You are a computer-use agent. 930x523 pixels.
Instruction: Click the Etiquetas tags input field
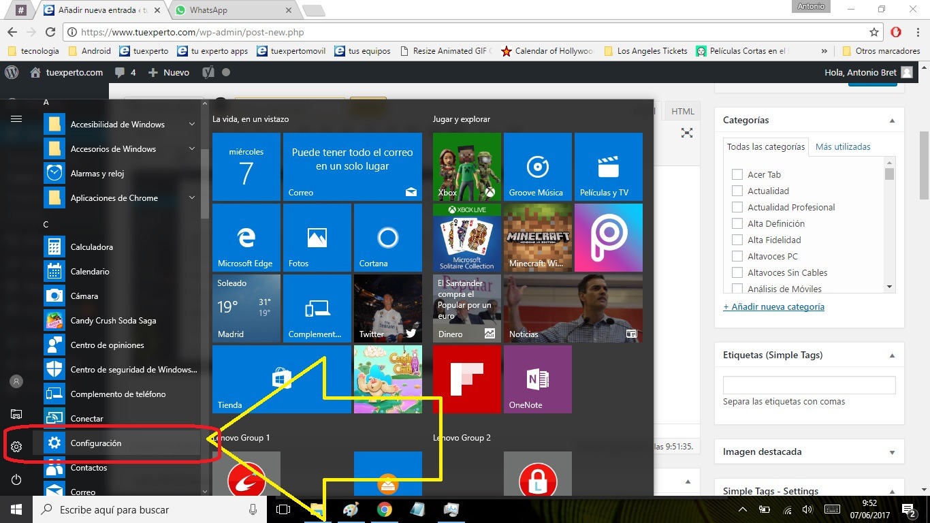pos(809,385)
